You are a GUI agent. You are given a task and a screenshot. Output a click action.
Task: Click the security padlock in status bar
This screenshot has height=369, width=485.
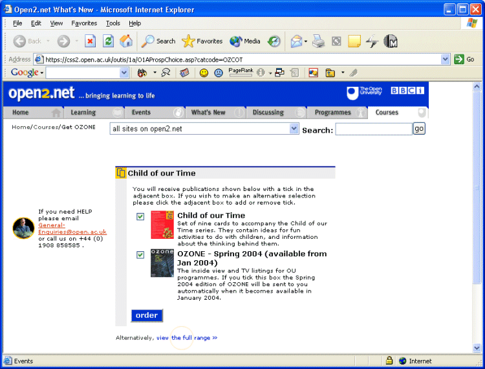click(389, 361)
